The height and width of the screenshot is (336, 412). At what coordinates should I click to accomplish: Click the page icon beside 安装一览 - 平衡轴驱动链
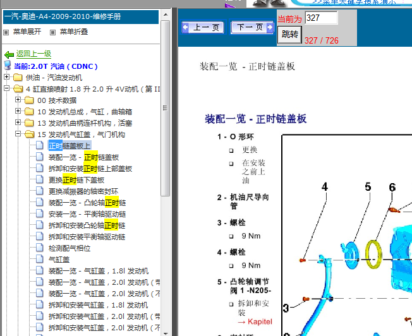tap(40, 213)
